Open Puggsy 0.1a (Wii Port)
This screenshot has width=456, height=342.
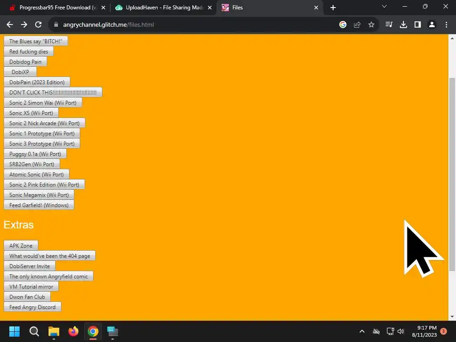pyautogui.click(x=35, y=154)
